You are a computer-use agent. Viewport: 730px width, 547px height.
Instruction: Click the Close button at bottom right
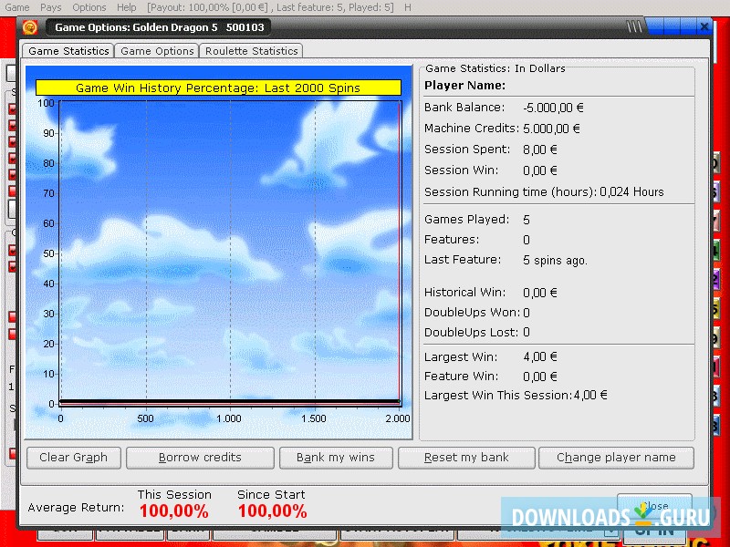(653, 506)
